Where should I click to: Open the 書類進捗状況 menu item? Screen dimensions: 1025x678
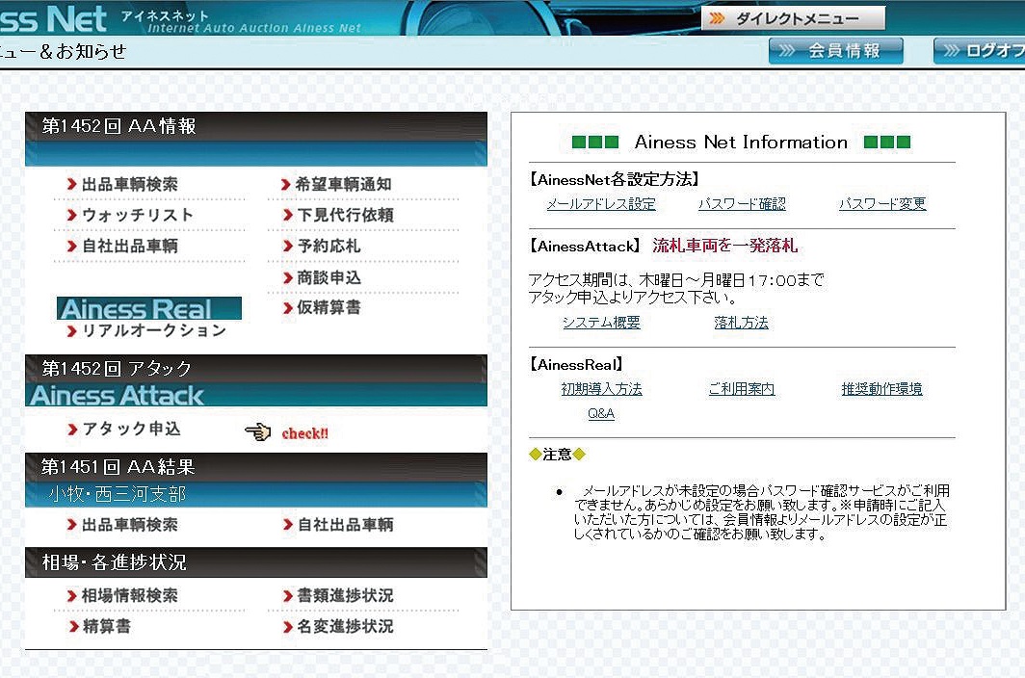pyautogui.click(x=338, y=595)
